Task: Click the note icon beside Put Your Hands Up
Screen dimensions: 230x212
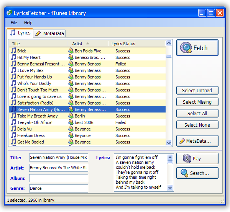Action: point(13,77)
